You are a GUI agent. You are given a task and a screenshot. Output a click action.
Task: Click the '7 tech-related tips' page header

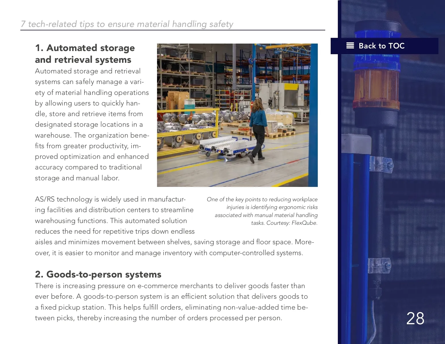pyautogui.click(x=127, y=24)
